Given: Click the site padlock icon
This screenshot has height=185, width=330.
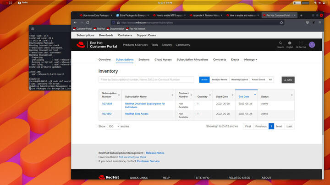Looking at the screenshot, I should coord(119,22).
